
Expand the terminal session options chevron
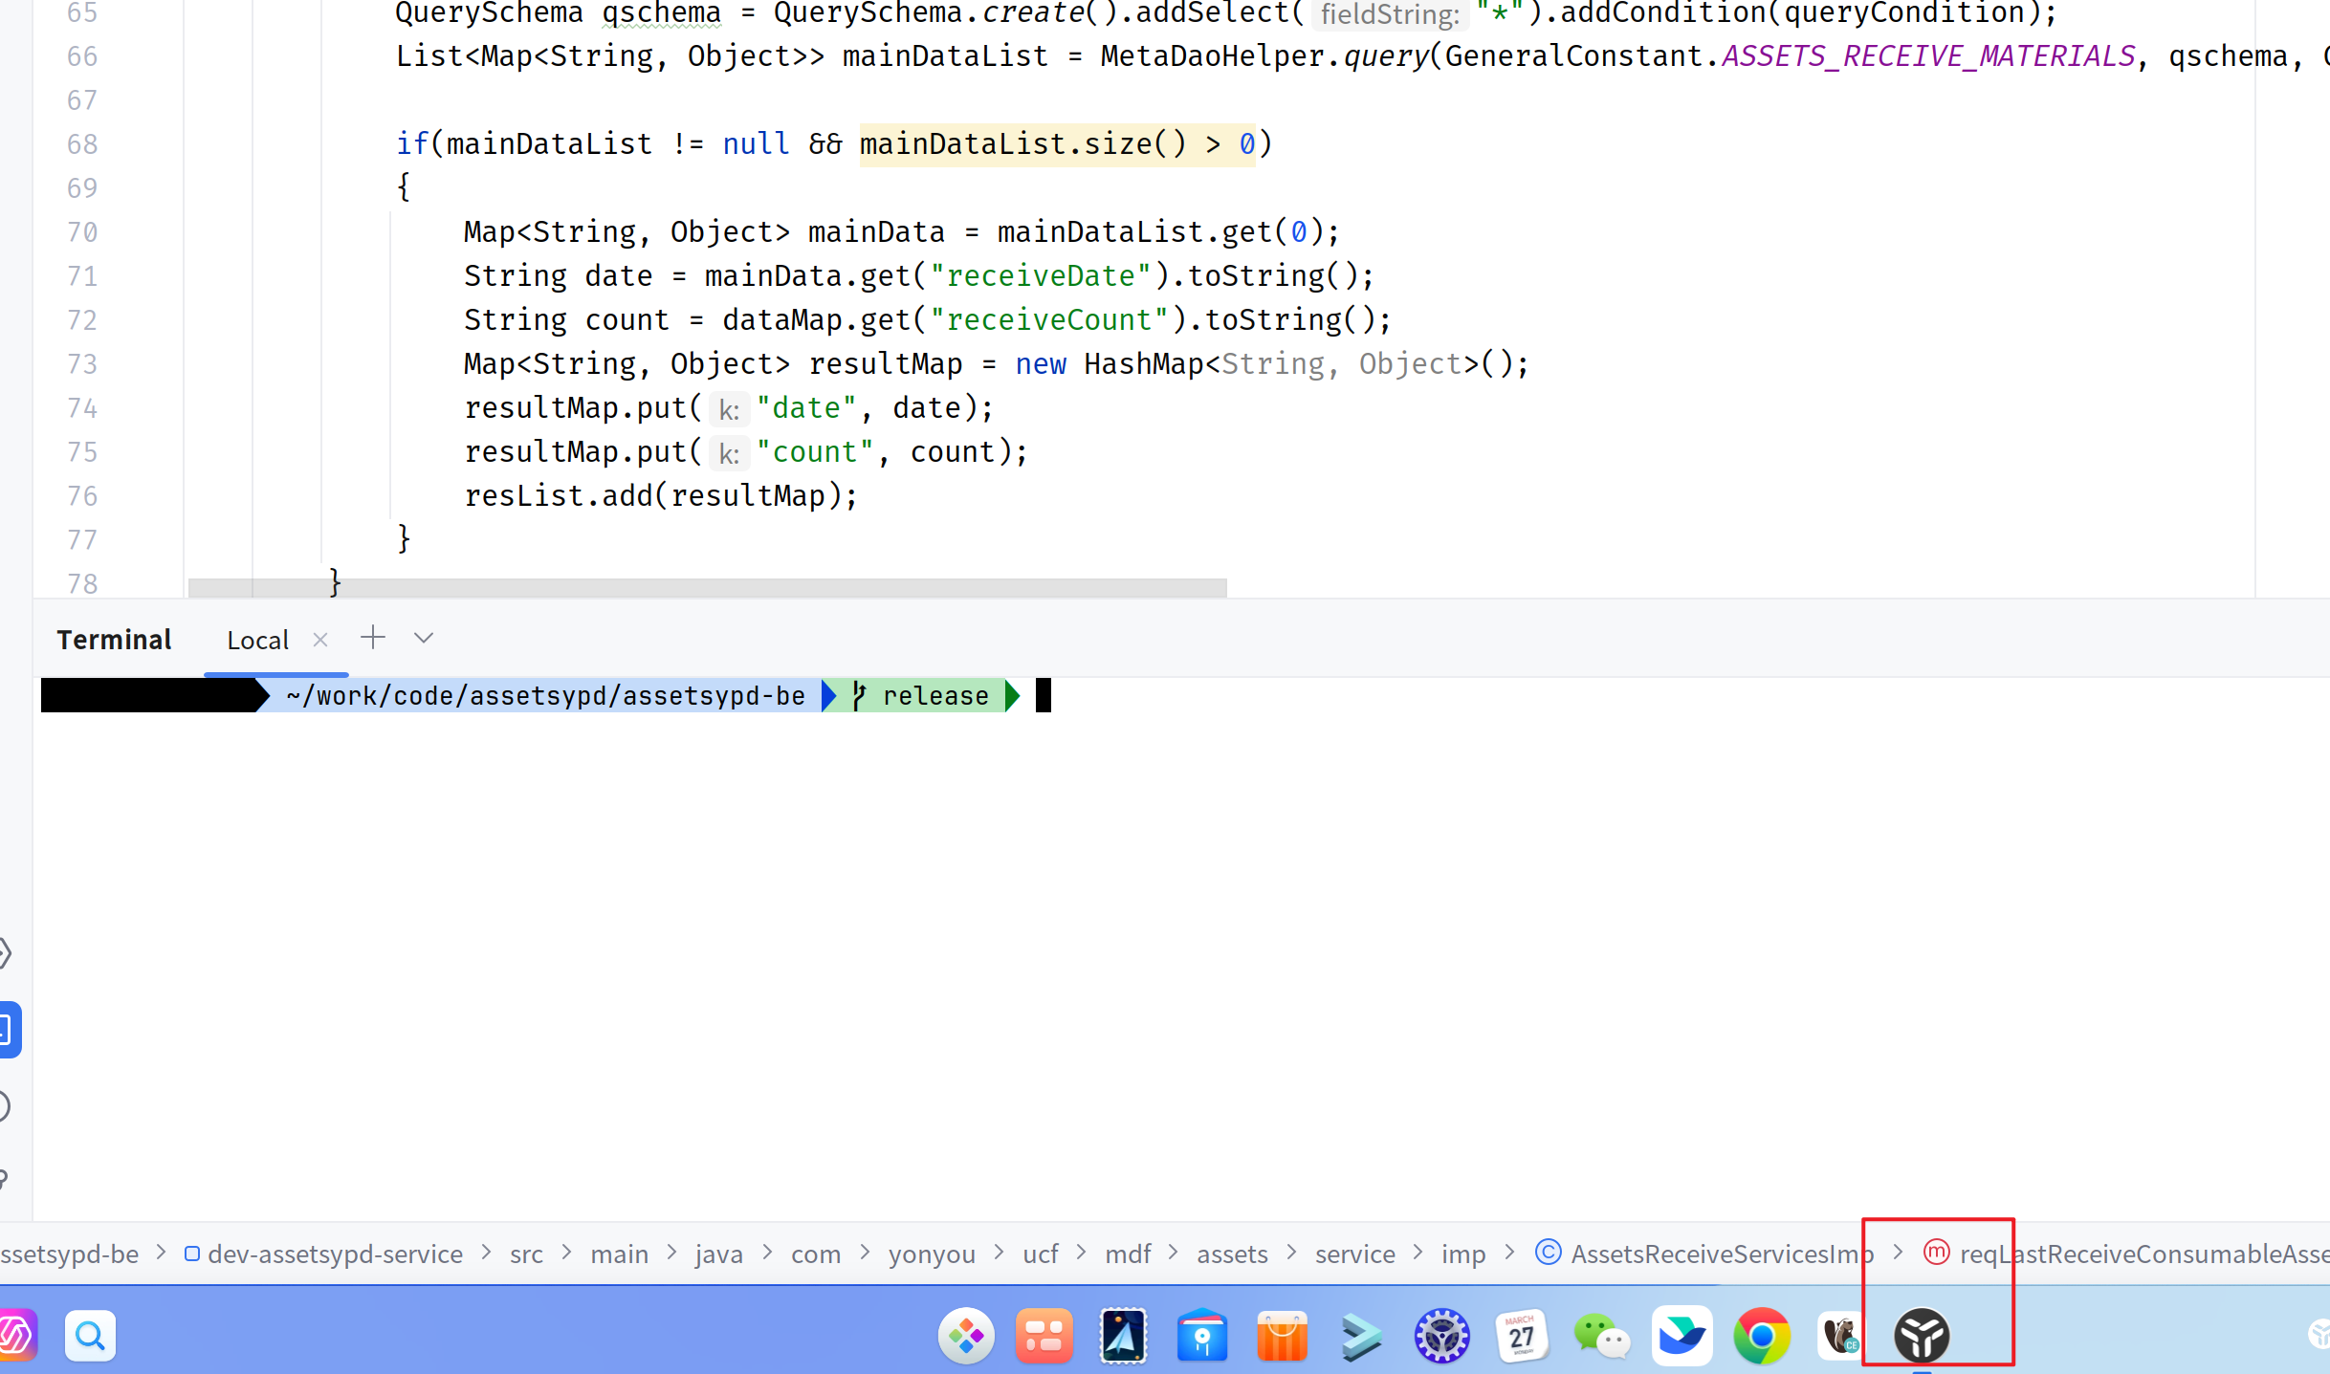424,638
